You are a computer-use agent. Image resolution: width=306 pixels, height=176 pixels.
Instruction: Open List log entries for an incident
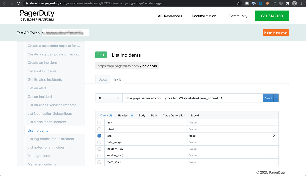(x=51, y=139)
